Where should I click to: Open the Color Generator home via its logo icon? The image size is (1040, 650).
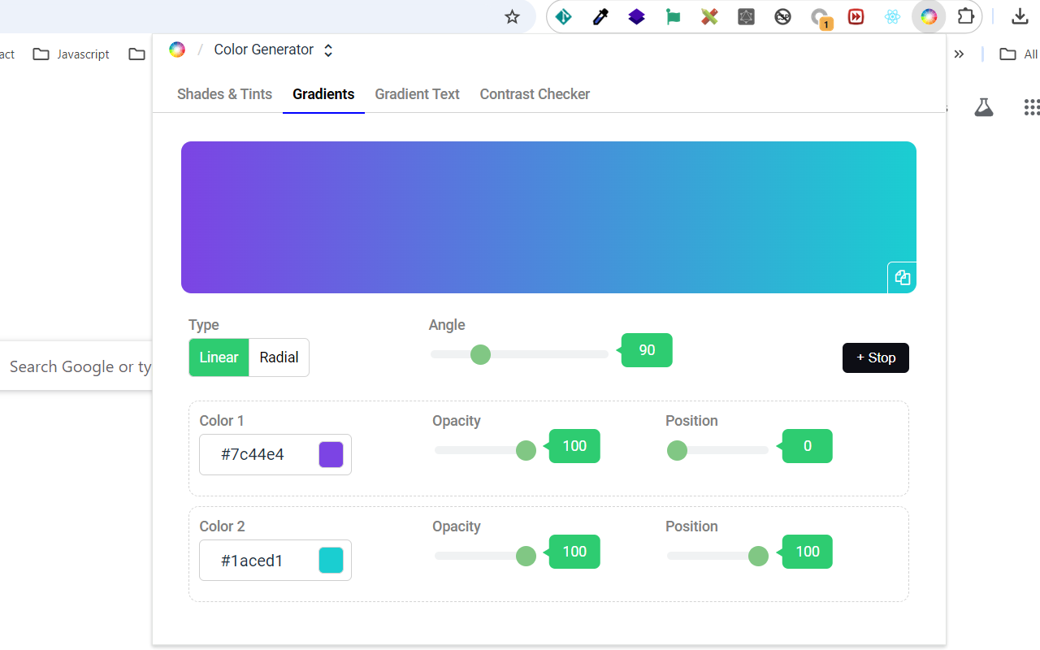click(x=176, y=49)
